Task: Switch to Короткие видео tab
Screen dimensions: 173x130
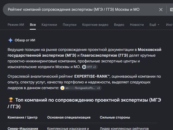Action: coord(95,25)
